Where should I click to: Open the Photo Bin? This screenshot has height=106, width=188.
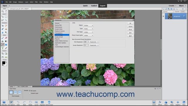point(4,103)
